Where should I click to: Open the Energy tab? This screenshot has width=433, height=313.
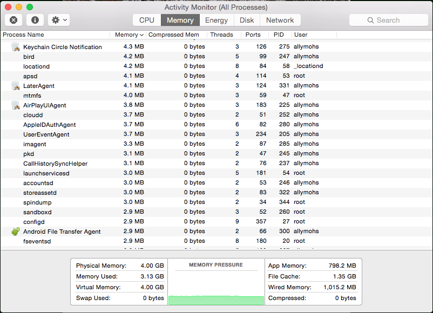[216, 20]
